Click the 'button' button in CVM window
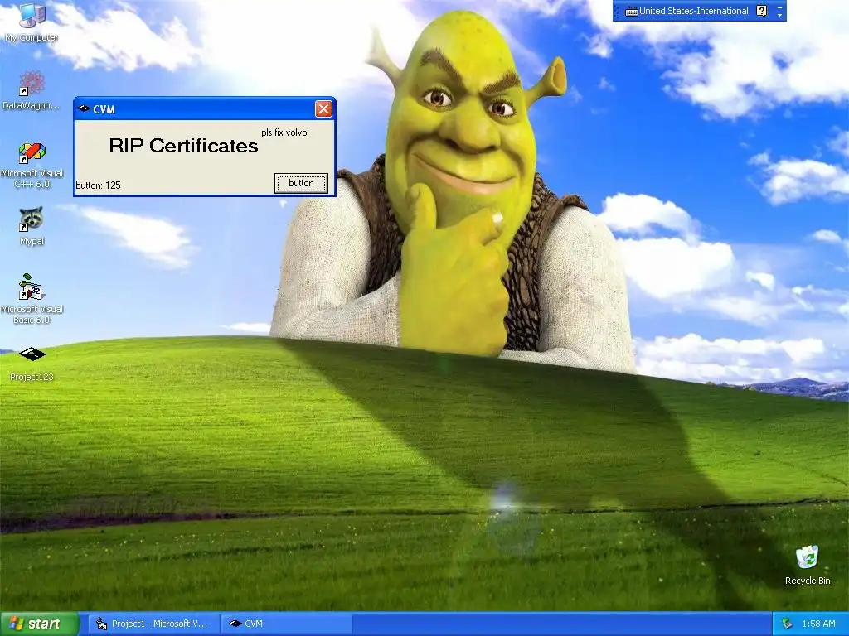This screenshot has height=636, width=849. pos(301,183)
